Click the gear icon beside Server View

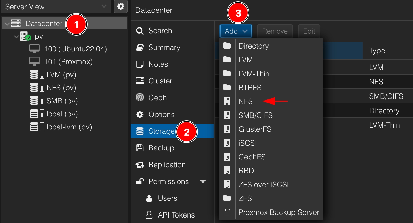tap(121, 7)
